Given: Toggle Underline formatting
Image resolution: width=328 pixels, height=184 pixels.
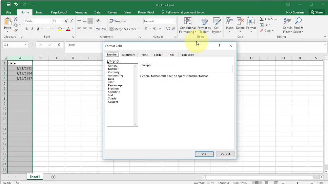Looking at the screenshot, I should pyautogui.click(x=38, y=29).
